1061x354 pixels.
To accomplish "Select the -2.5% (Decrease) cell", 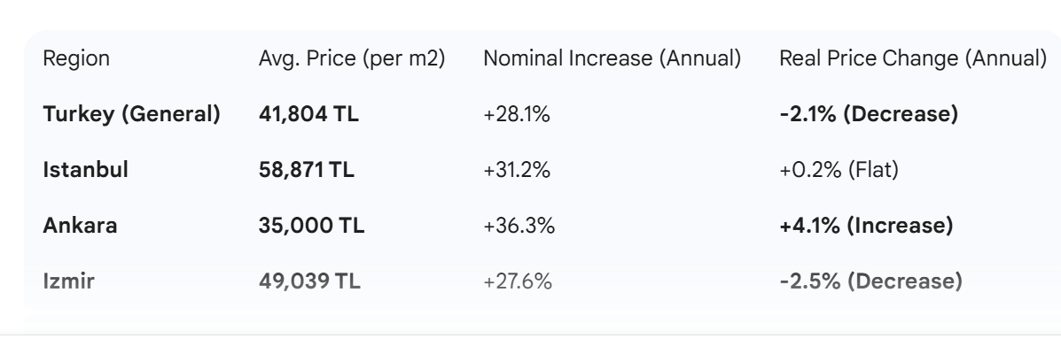I will (x=870, y=281).
